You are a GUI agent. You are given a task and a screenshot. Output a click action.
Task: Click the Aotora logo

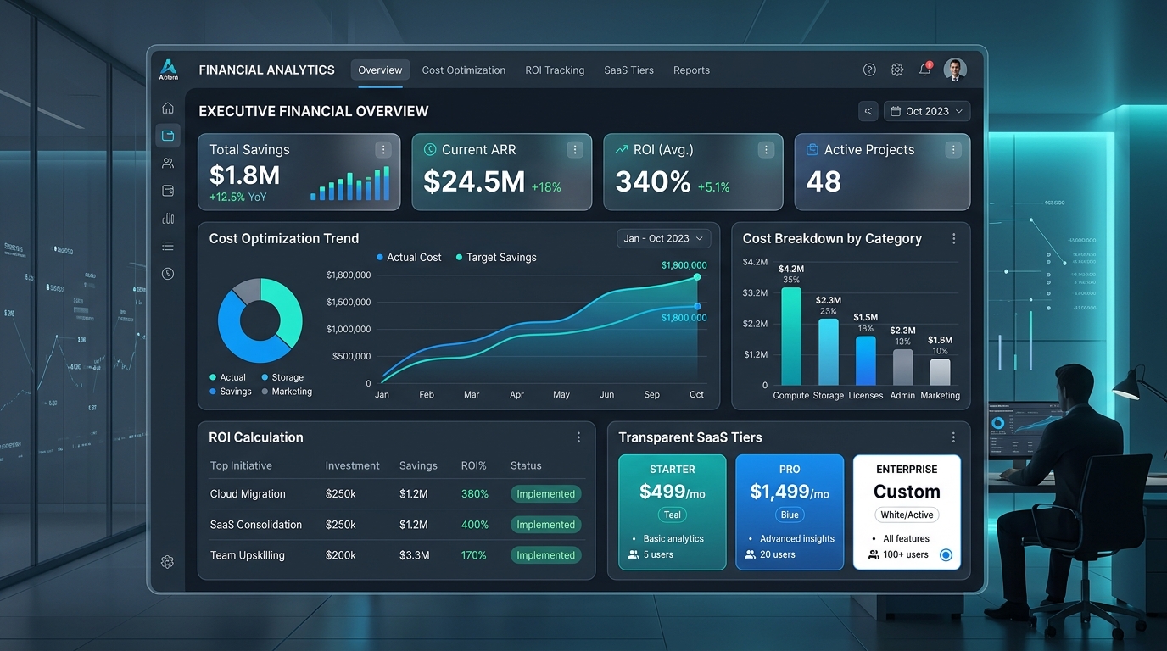coord(169,69)
